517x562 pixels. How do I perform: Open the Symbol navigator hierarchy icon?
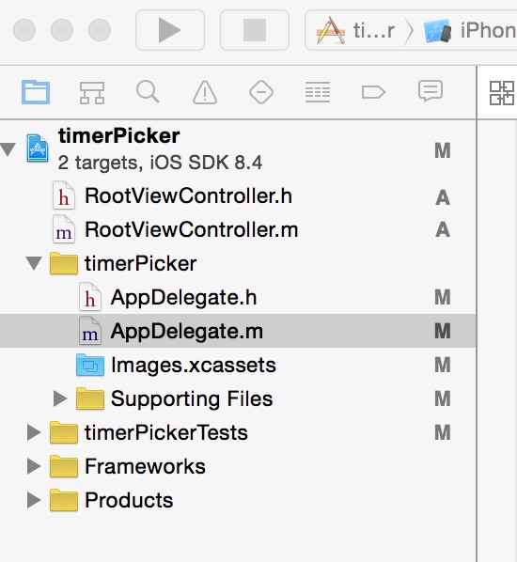click(92, 92)
